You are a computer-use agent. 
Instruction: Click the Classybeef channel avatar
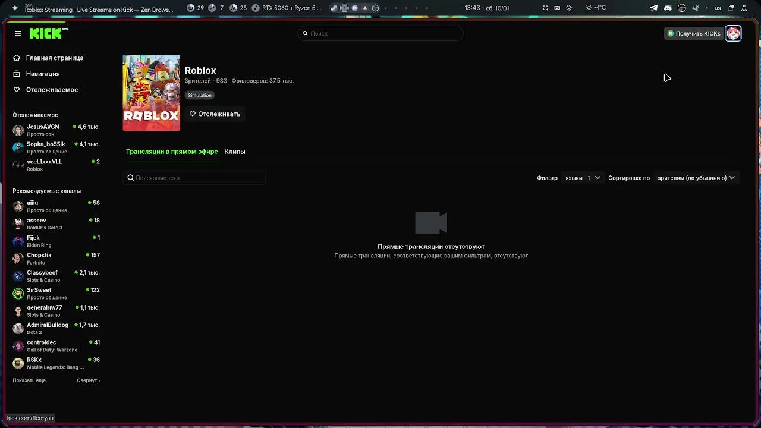coord(18,276)
